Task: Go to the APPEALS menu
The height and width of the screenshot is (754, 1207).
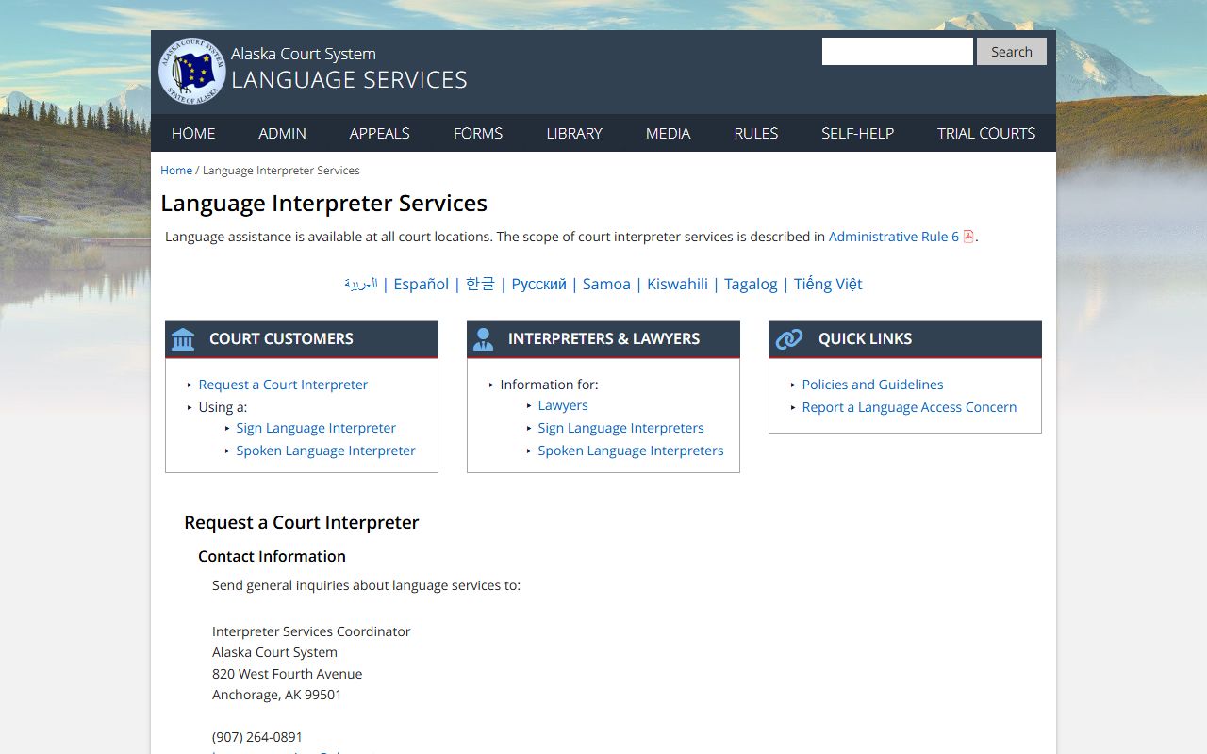Action: click(x=379, y=133)
